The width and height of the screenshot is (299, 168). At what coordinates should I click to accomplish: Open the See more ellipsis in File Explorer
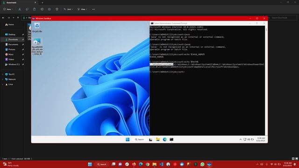point(93,9)
